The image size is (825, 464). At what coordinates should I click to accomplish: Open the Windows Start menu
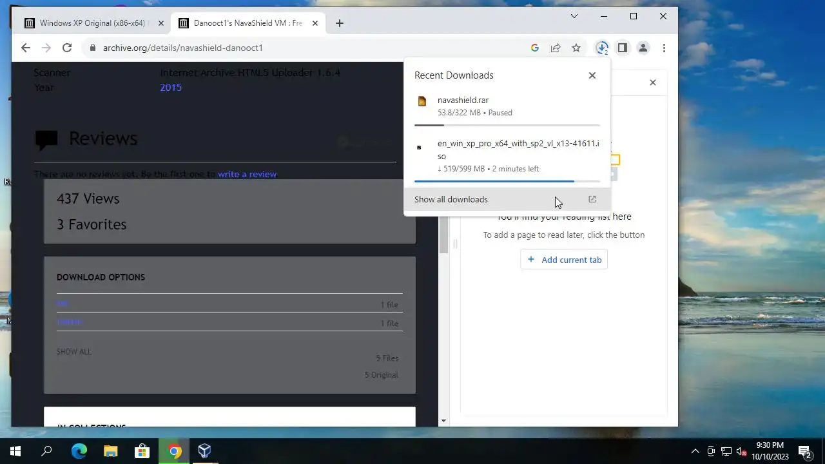pos(15,451)
